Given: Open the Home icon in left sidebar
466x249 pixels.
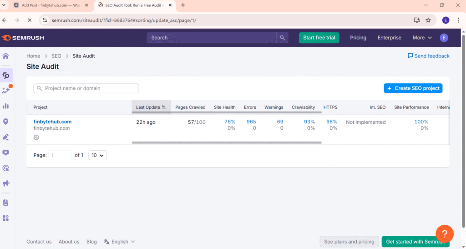Looking at the screenshot, I should click(x=6, y=56).
